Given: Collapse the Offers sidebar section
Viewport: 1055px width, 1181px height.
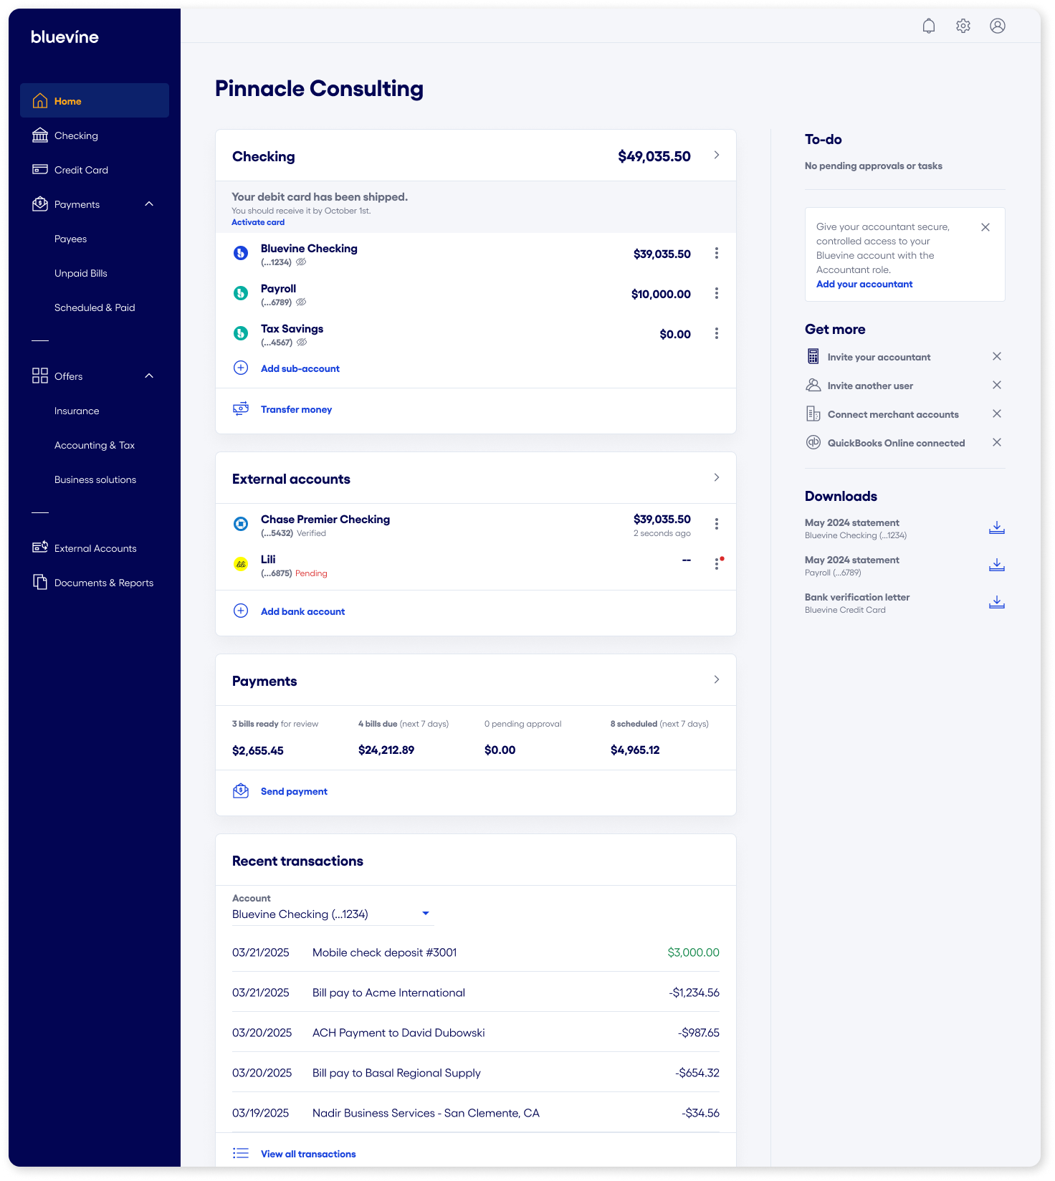Looking at the screenshot, I should 149,376.
